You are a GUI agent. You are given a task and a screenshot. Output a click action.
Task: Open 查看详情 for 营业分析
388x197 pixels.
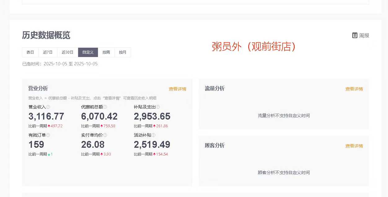[177, 89]
